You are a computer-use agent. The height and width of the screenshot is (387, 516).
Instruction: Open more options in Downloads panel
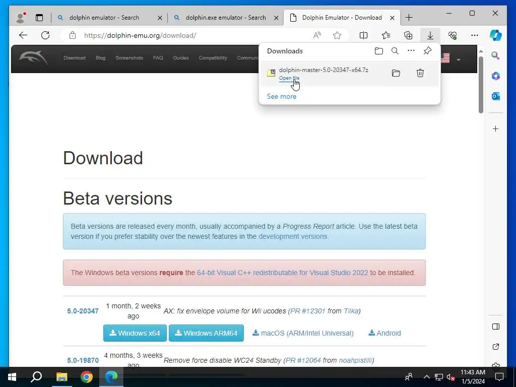point(411,51)
